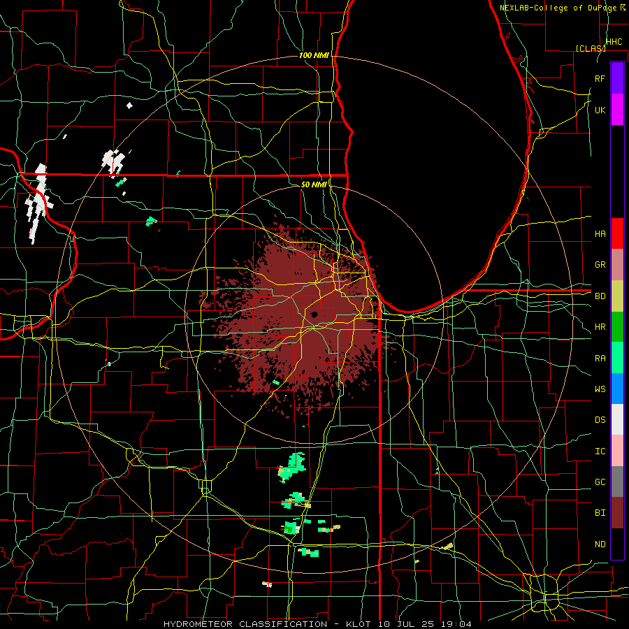Viewport: 629px width, 629px height.
Task: Click the HA legend label
Action: click(x=600, y=233)
